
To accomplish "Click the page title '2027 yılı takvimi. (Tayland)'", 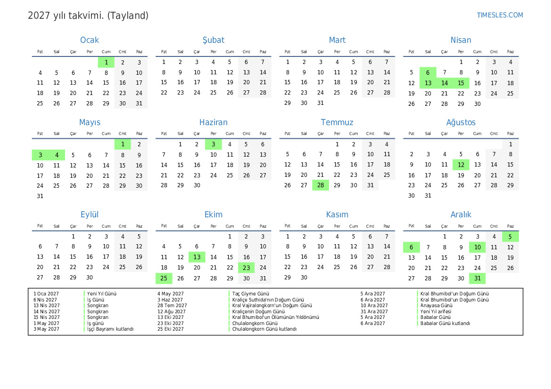I will tap(88, 16).
